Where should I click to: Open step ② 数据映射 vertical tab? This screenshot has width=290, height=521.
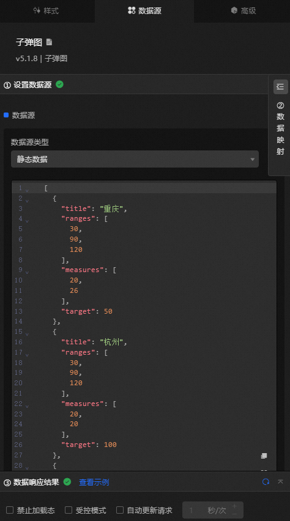tap(280, 128)
